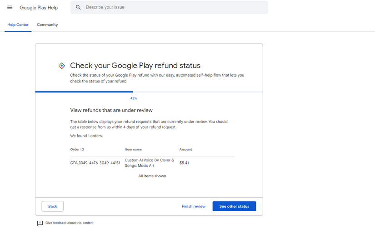Image resolution: width=375 pixels, height=233 pixels.
Task: Click See other status button
Action: pyautogui.click(x=234, y=206)
